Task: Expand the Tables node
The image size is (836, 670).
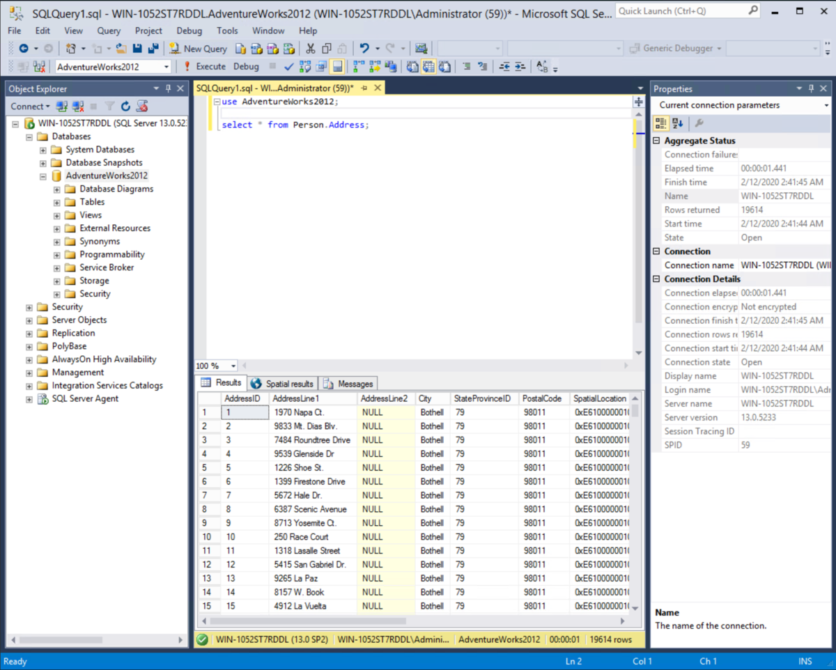Action: 57,203
